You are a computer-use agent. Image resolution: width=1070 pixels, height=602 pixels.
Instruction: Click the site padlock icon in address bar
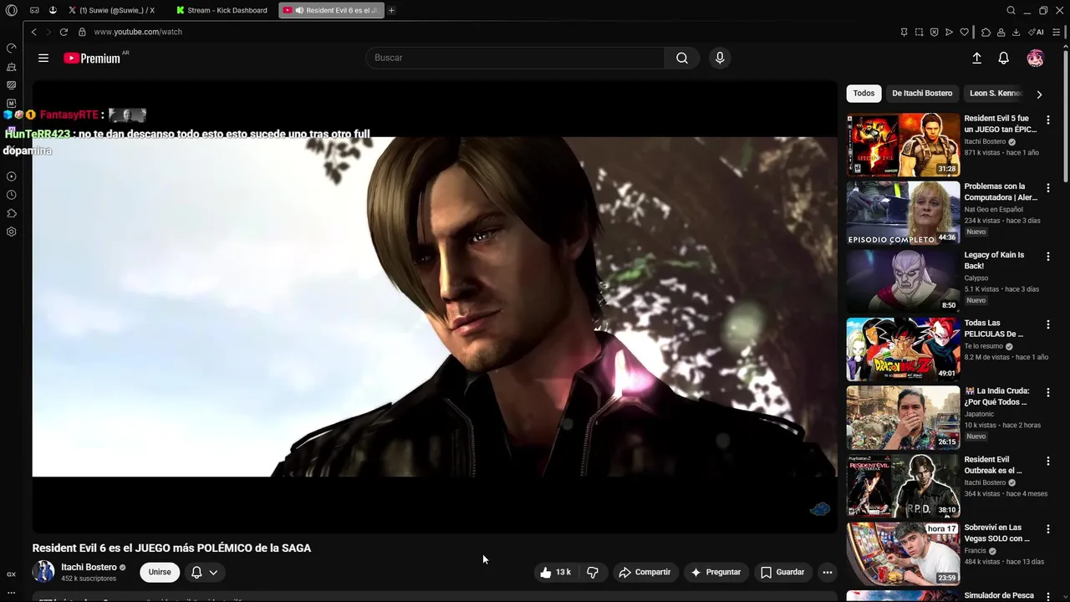[82, 32]
